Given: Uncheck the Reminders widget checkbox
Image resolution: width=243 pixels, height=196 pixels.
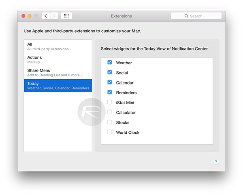Looking at the screenshot, I should (110, 92).
